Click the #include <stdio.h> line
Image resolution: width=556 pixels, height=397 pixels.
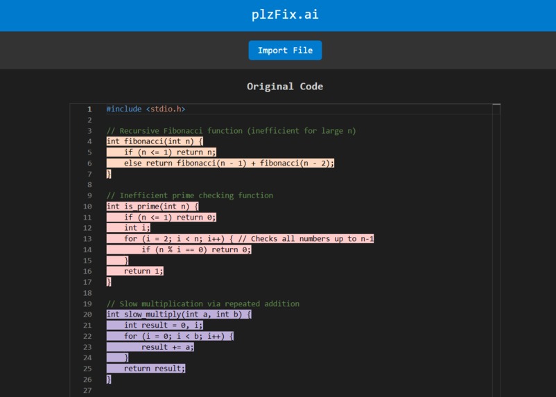[x=146, y=109]
